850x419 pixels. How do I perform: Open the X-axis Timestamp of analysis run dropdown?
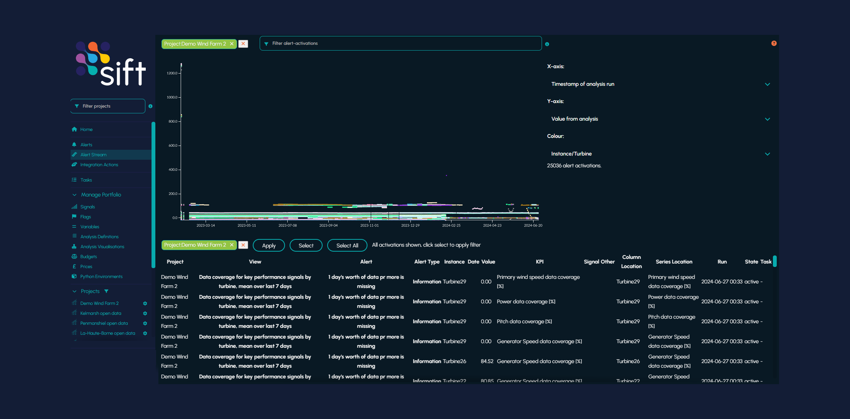[x=660, y=84]
